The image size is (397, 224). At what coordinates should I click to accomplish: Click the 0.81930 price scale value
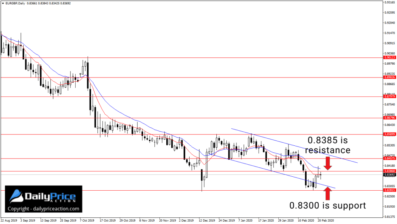tap(390, 207)
